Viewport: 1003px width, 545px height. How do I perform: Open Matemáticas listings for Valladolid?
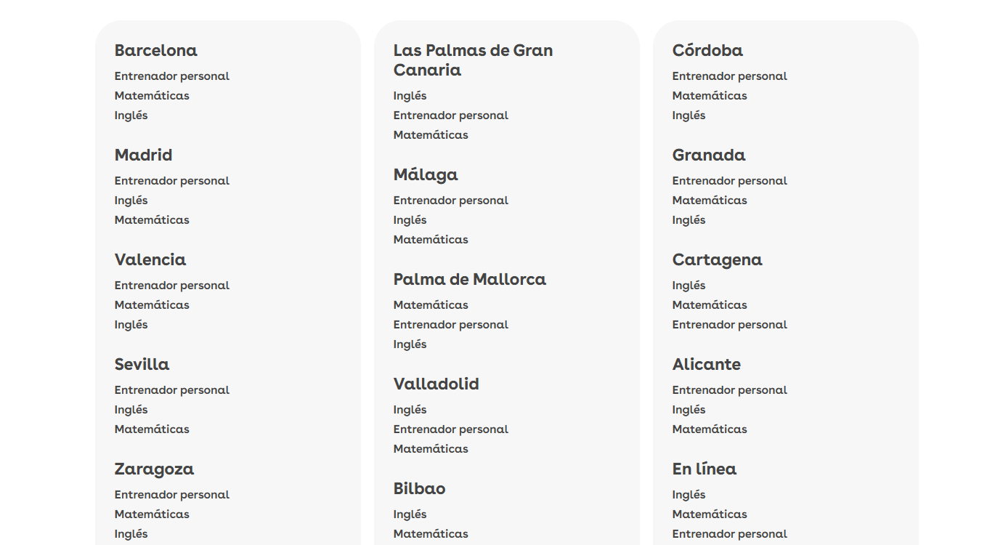[430, 448]
